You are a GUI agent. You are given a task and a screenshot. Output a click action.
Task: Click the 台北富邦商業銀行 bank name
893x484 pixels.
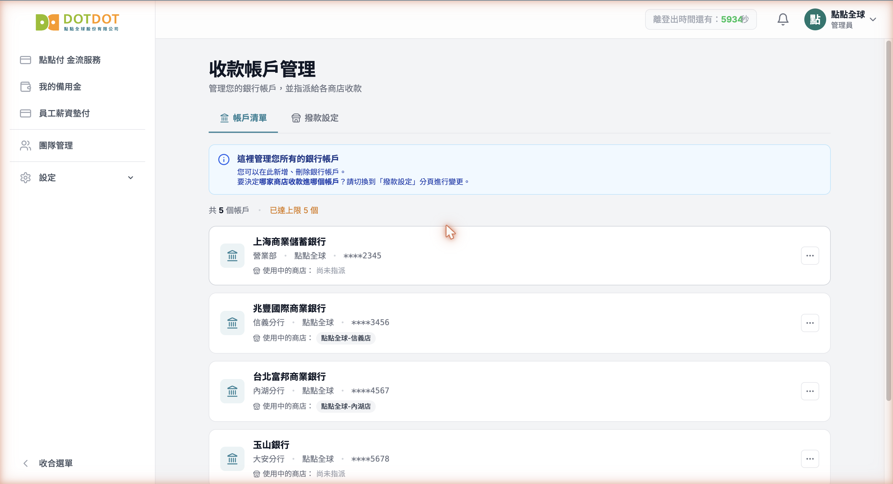coord(289,377)
